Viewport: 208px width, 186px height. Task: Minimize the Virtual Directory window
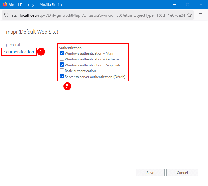[x=174, y=5]
